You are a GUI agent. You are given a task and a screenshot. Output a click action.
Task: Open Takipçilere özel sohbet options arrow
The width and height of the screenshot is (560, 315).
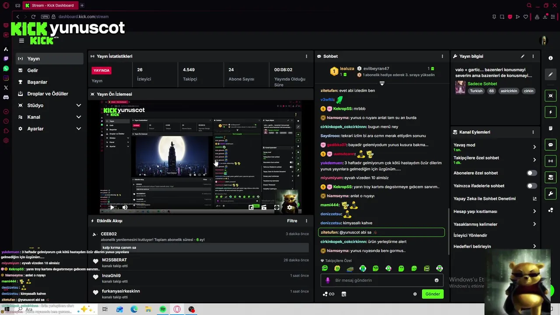click(x=534, y=160)
